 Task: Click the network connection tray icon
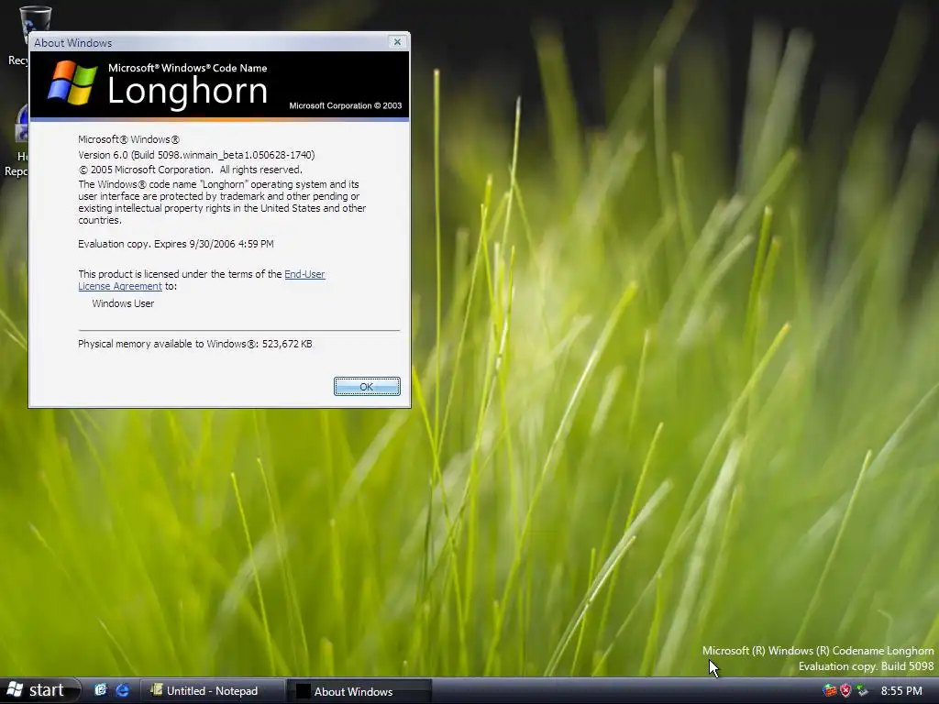coord(862,691)
